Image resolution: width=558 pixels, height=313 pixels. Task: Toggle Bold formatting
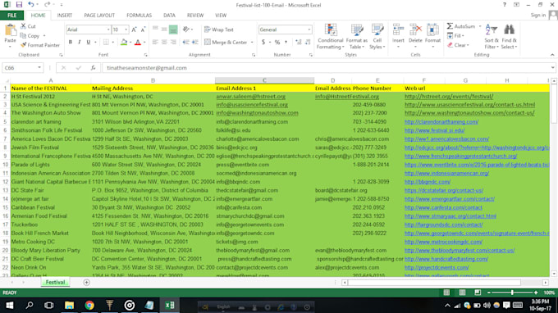71,43
